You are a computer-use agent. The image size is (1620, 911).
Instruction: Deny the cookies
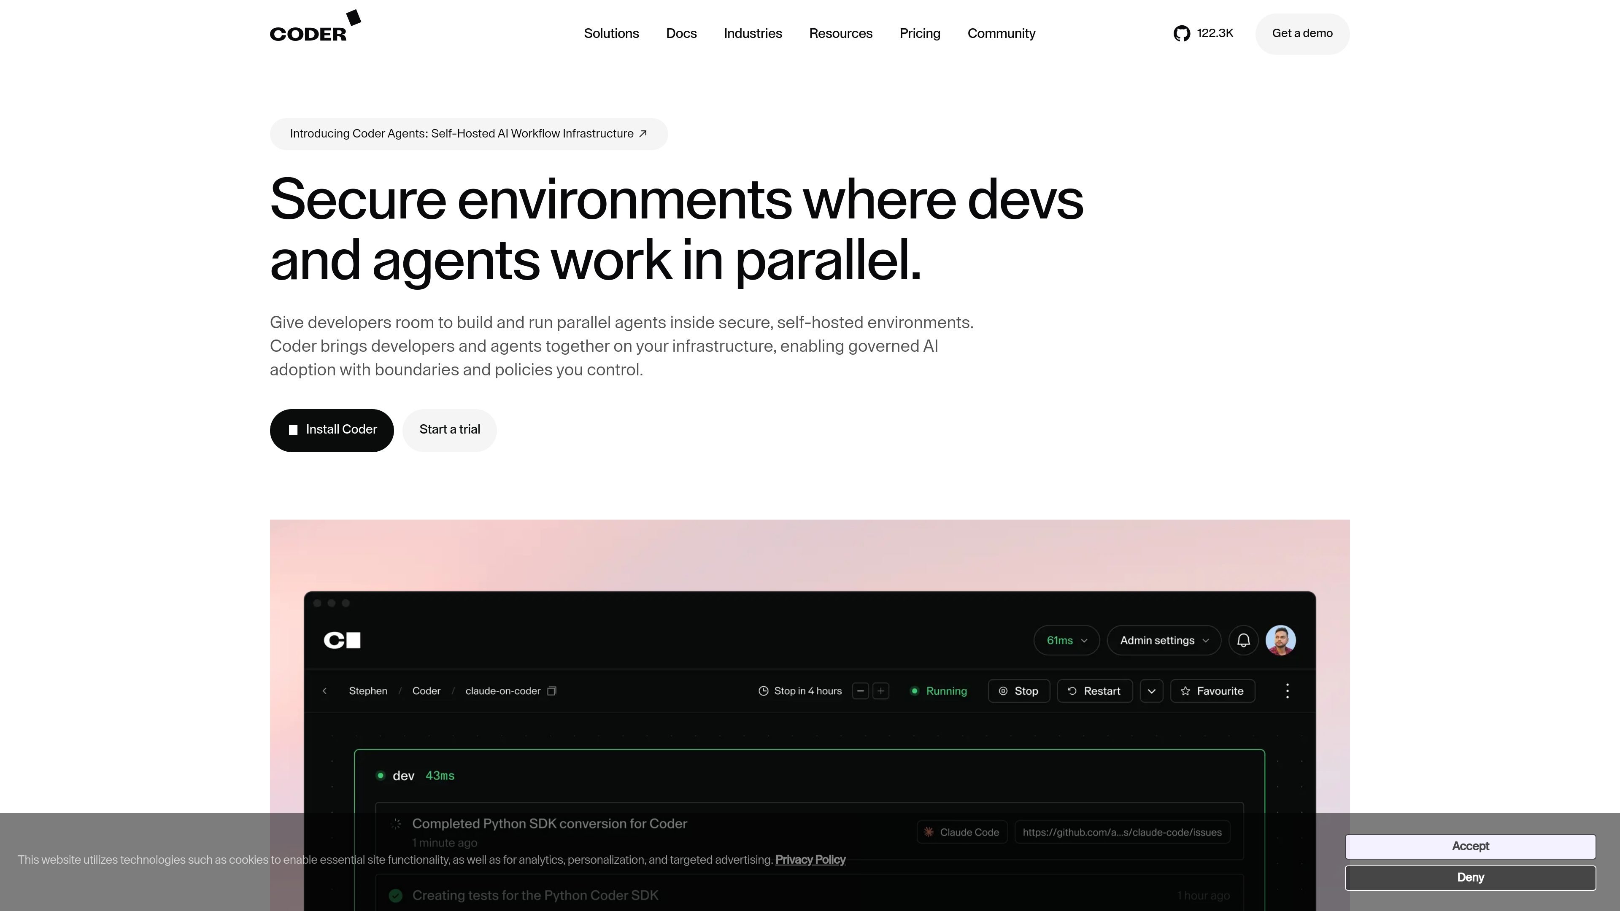pos(1470,878)
